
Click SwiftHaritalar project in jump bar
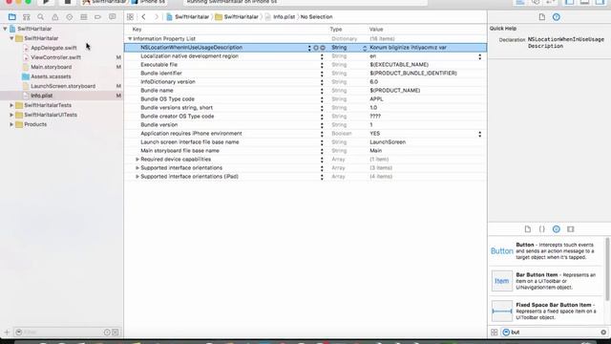[188, 17]
